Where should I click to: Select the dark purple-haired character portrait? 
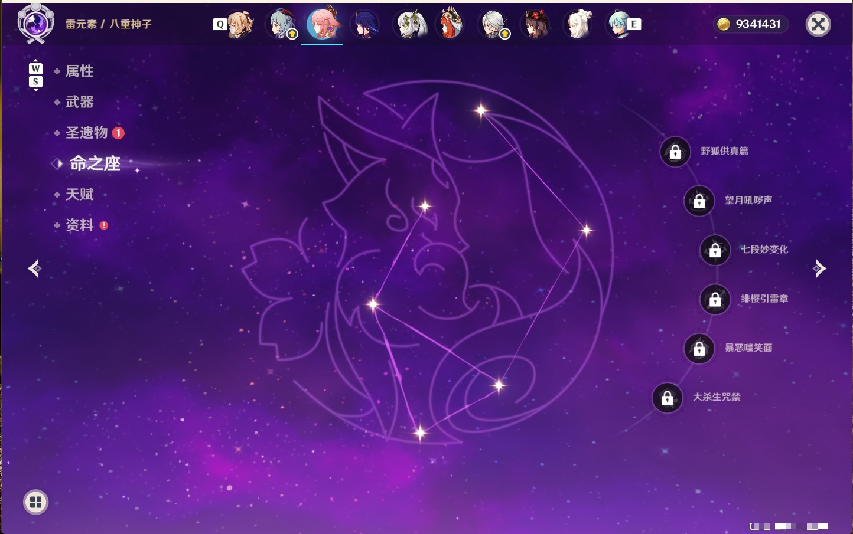coord(365,24)
